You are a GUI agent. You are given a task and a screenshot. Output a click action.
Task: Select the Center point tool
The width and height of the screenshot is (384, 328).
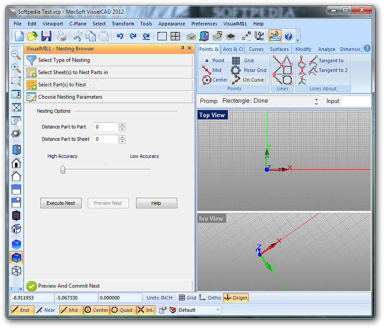215,80
